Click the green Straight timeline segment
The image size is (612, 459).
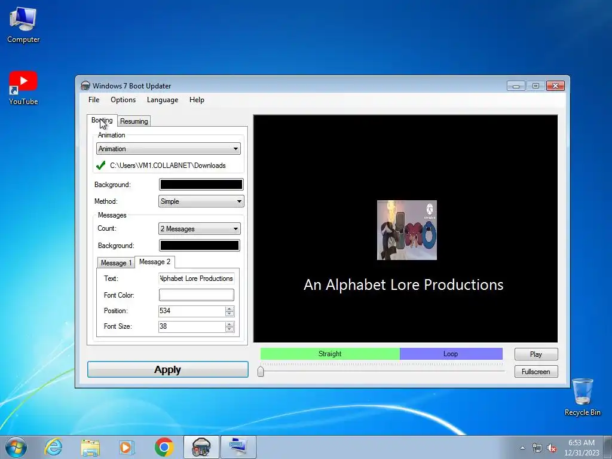click(x=330, y=354)
